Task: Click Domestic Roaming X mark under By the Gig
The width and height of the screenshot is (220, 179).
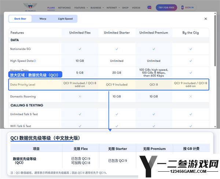Action: pos(191,96)
